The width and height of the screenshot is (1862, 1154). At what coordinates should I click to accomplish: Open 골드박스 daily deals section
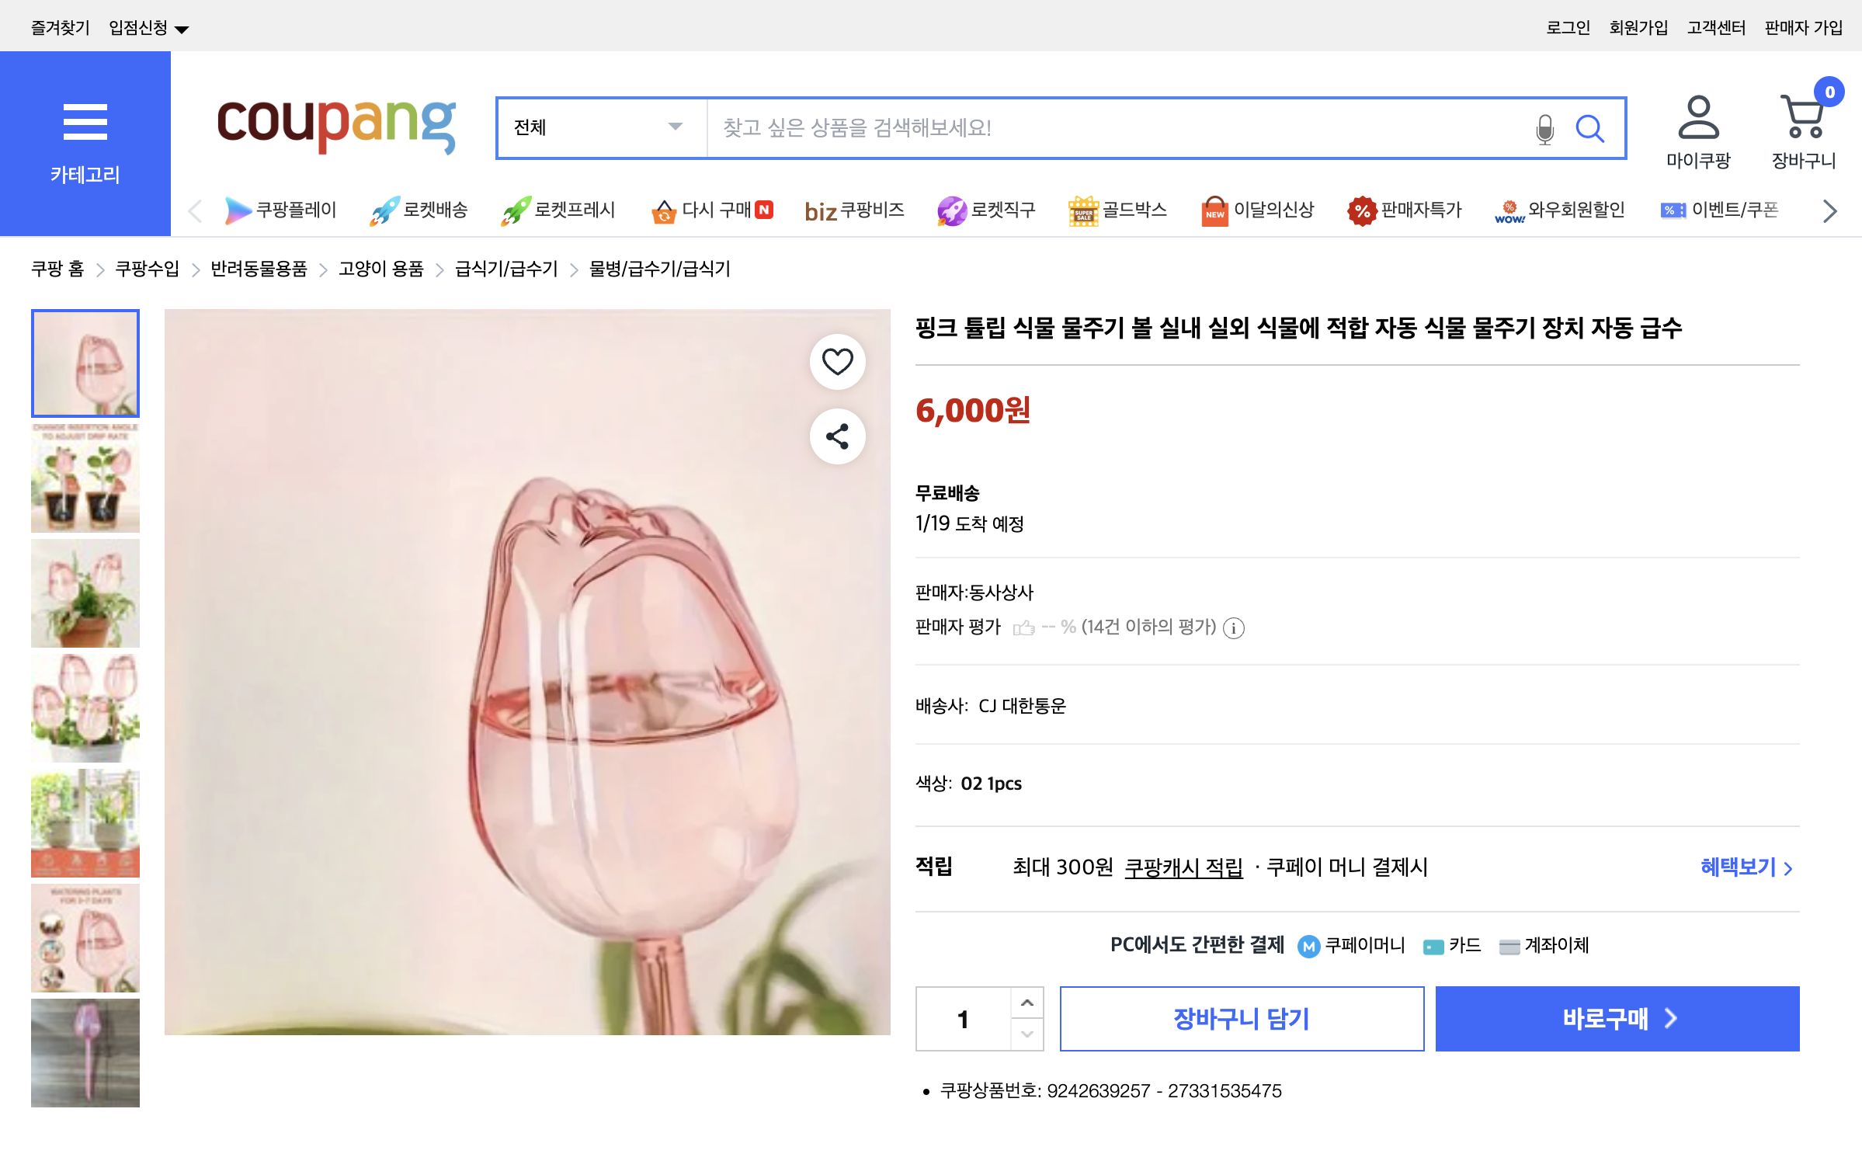click(x=1118, y=210)
